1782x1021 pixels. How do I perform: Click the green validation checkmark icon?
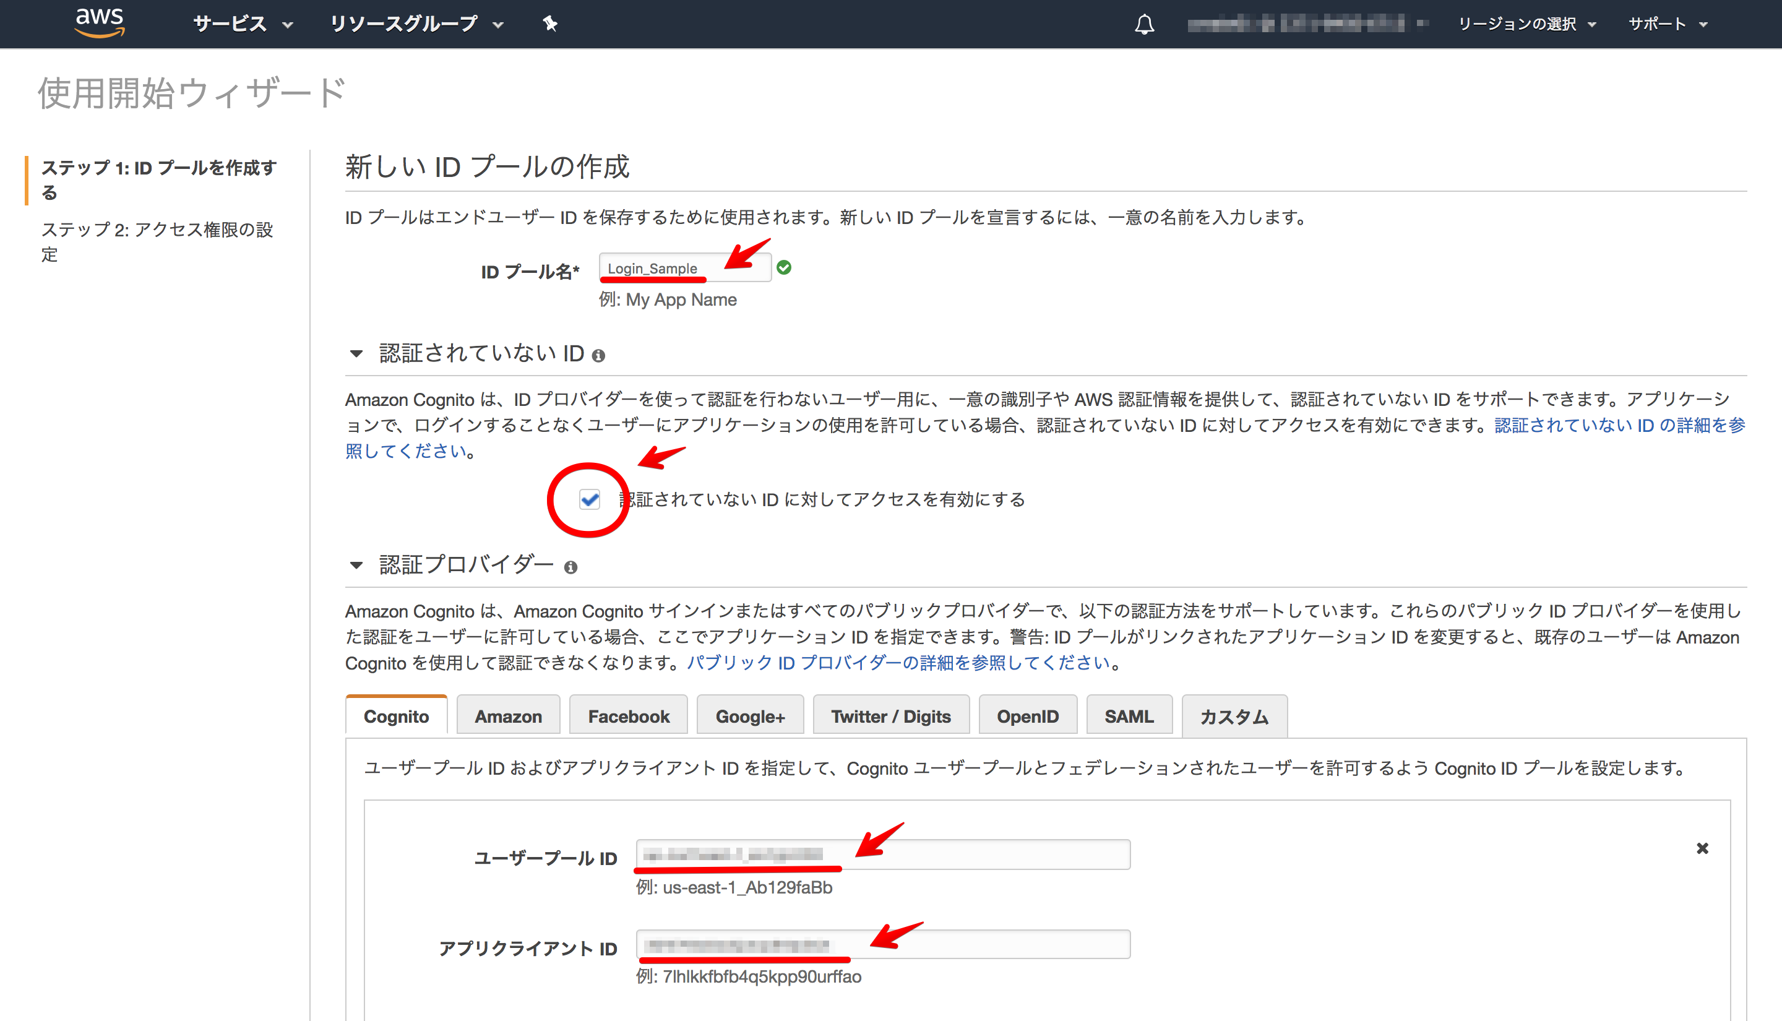[x=784, y=268]
